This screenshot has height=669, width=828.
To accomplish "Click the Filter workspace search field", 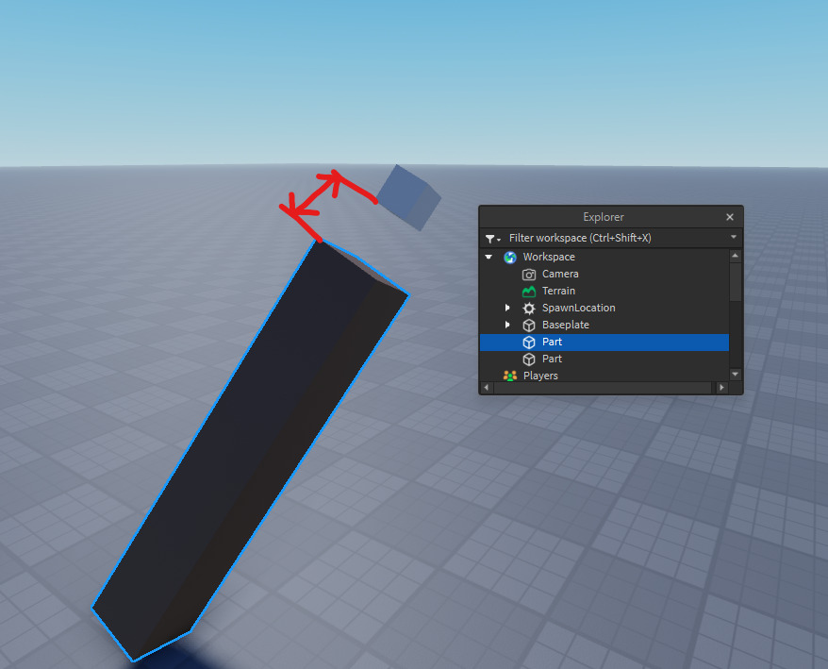I will 616,239.
